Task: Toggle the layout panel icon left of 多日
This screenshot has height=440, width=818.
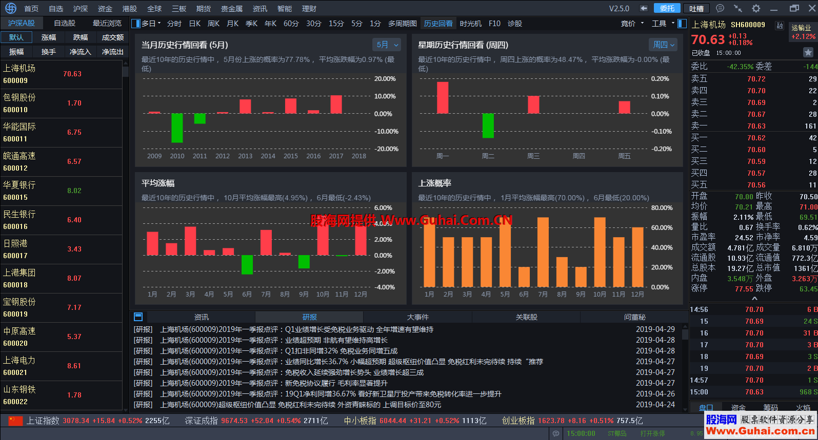Action: click(136, 24)
